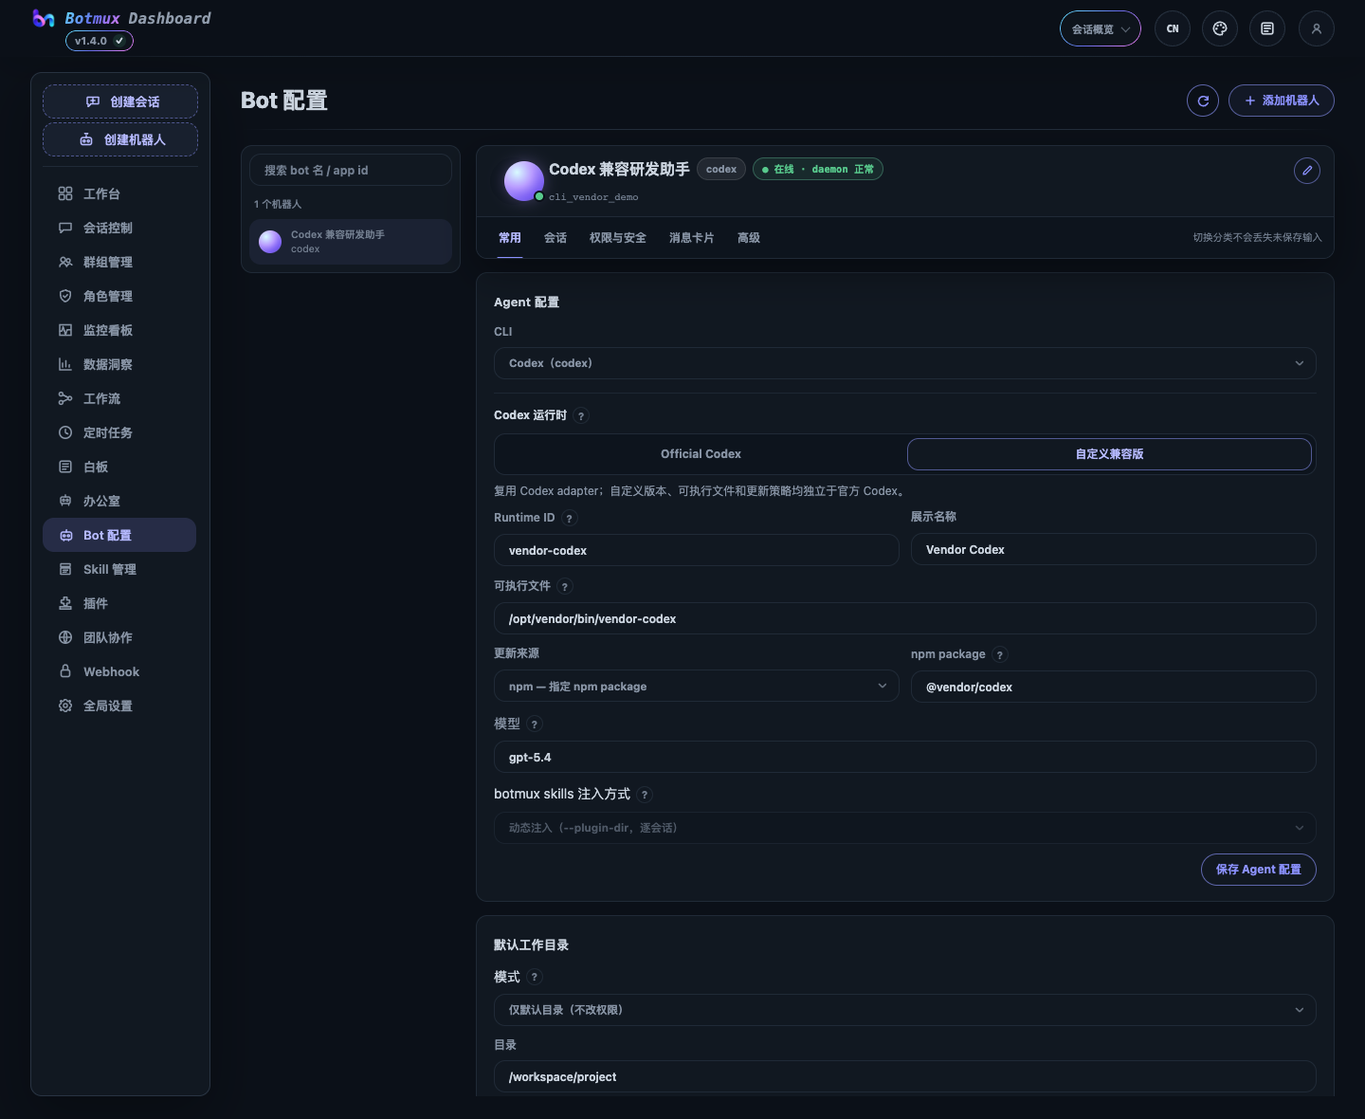Screen dimensions: 1365x1119
Task: Open 白板 in the sidebar
Action: tap(119, 467)
